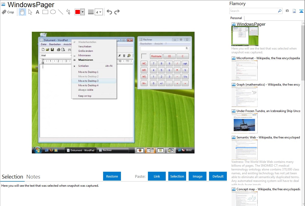This screenshot has width=305, height=206.
Task: Click the MC memory button in Rechner
Action: [x=144, y=64]
